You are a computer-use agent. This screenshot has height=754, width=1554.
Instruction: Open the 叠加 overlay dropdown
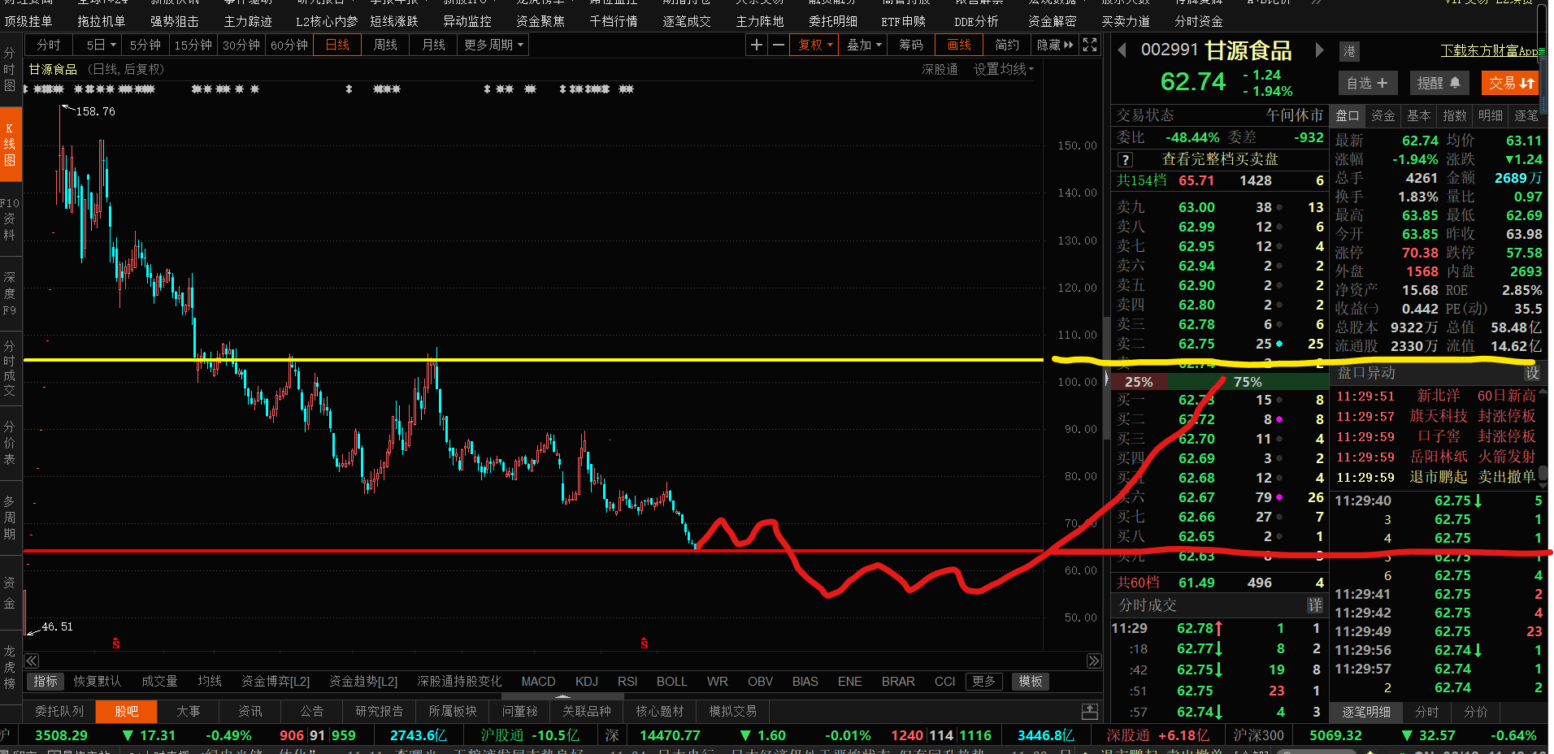pyautogui.click(x=864, y=45)
